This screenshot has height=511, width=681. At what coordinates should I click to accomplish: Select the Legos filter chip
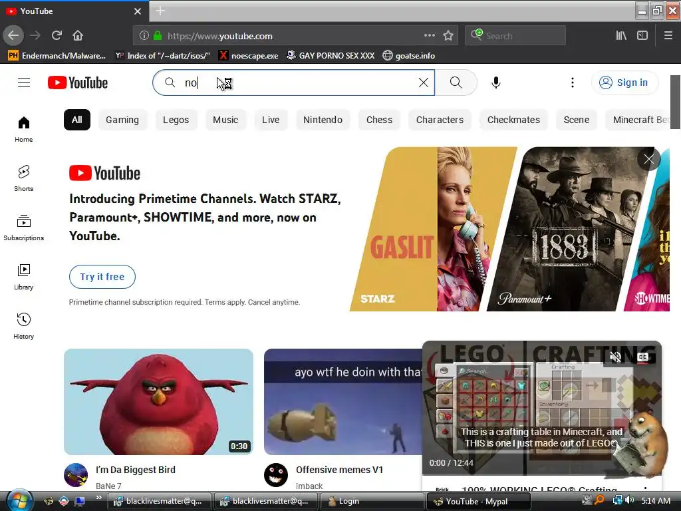176,120
